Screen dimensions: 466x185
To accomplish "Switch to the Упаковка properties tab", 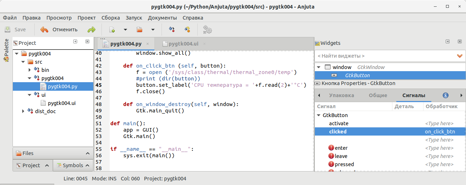I will point(342,95).
